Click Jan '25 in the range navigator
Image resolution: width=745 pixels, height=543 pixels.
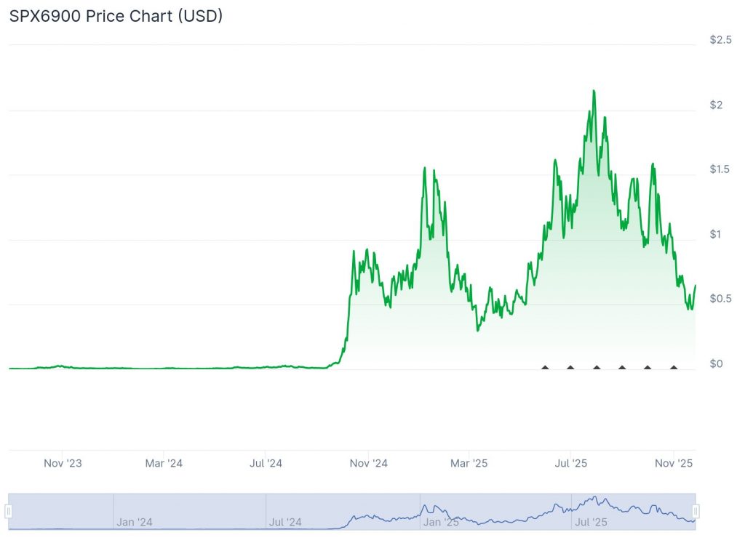coord(441,522)
